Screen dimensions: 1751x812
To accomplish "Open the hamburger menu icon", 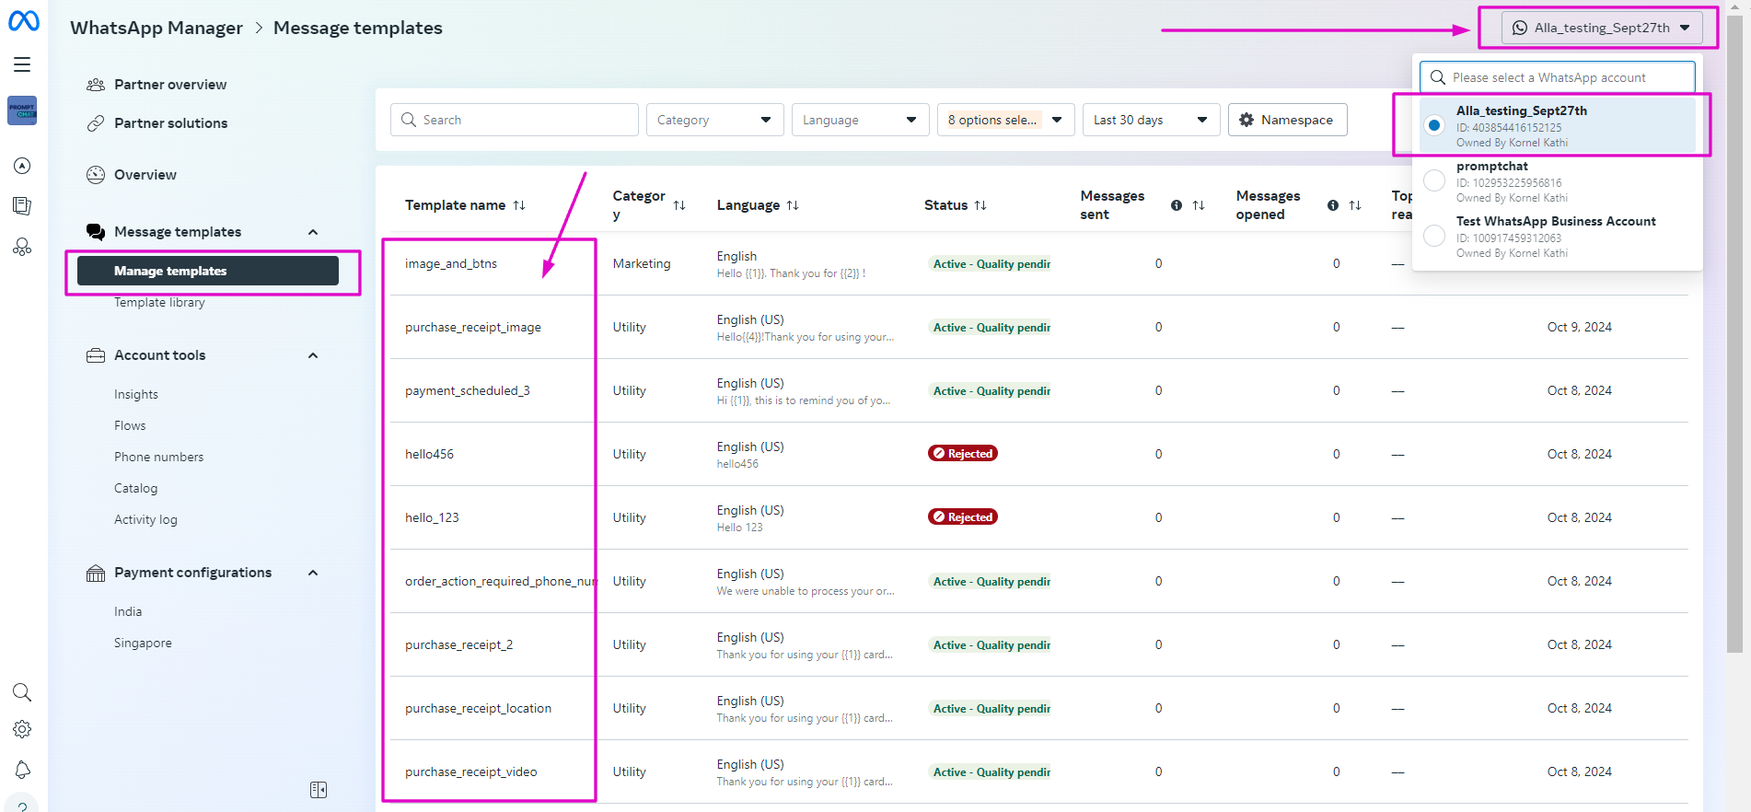I will [x=22, y=64].
